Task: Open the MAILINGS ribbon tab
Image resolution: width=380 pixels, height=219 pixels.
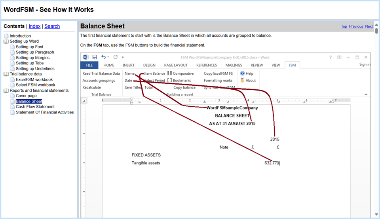Action: pyautogui.click(x=234, y=65)
